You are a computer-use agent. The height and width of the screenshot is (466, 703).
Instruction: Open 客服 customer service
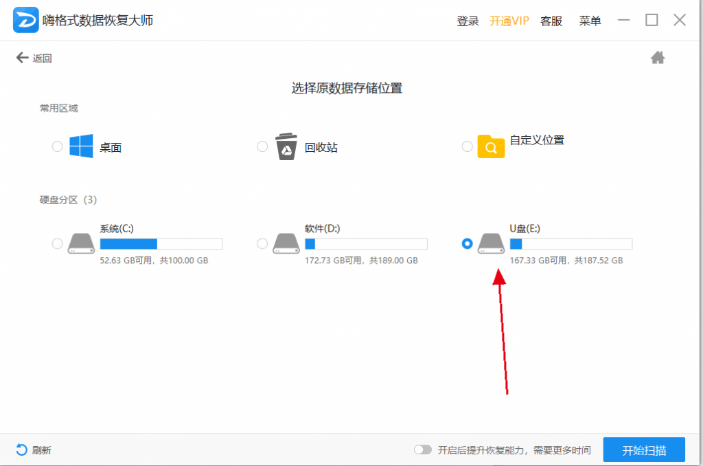point(551,21)
